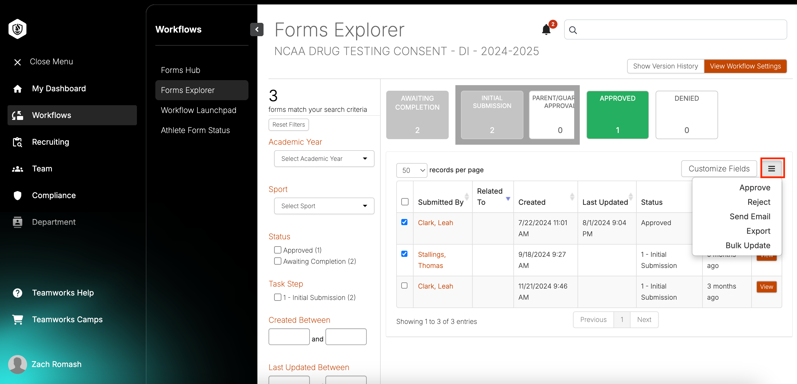Click Show Version History button
The height and width of the screenshot is (384, 797).
[x=665, y=66]
